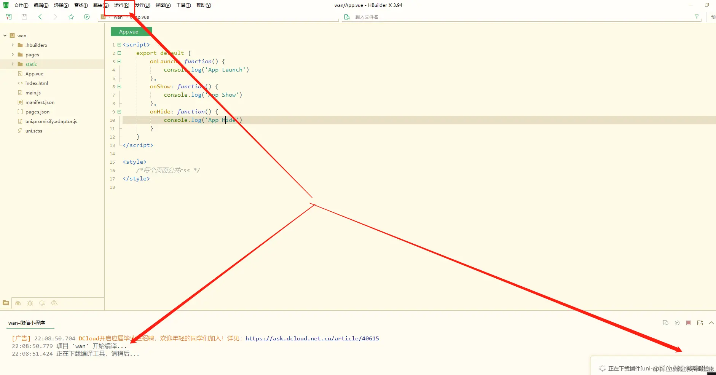The width and height of the screenshot is (716, 375).
Task: Collapse console panel with up chevron
Action: click(x=711, y=323)
